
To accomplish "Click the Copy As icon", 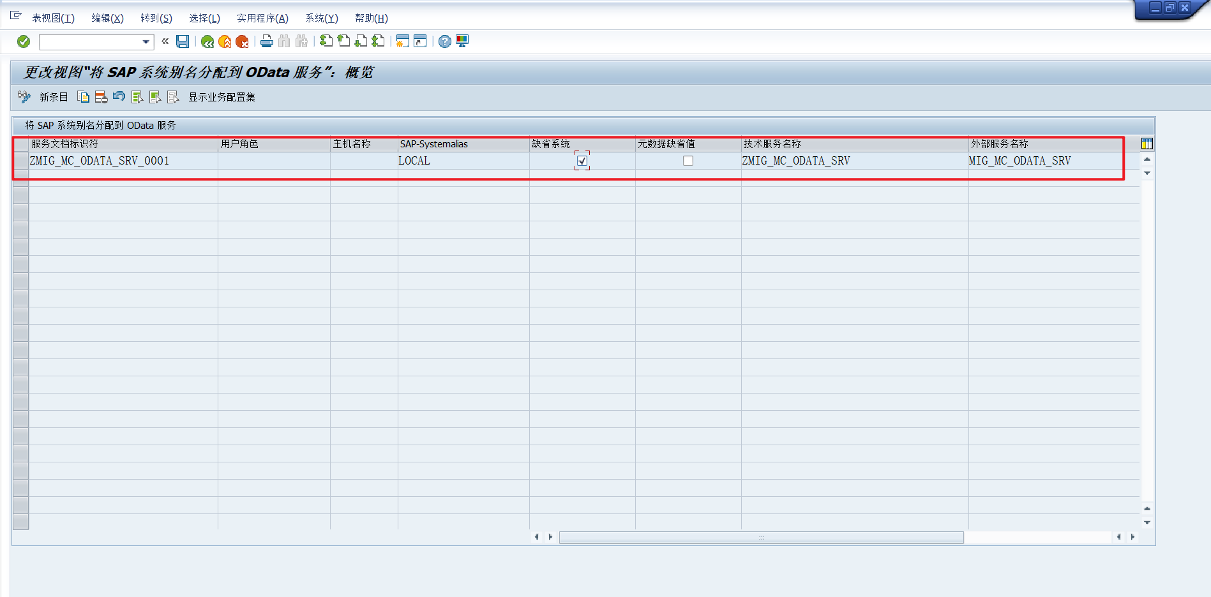I will tap(83, 97).
